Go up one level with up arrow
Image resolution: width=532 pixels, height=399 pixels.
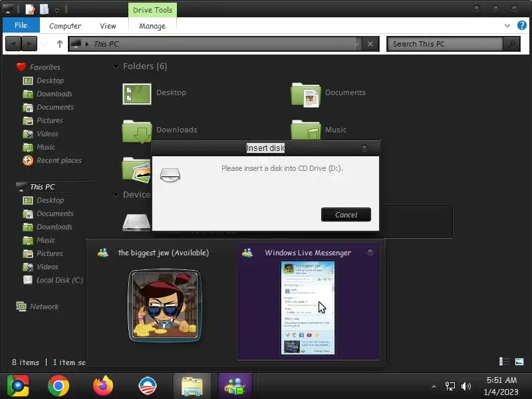pos(60,44)
